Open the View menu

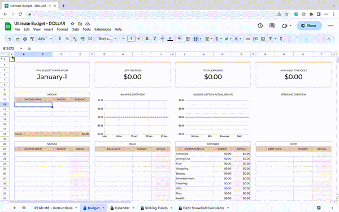click(x=37, y=29)
